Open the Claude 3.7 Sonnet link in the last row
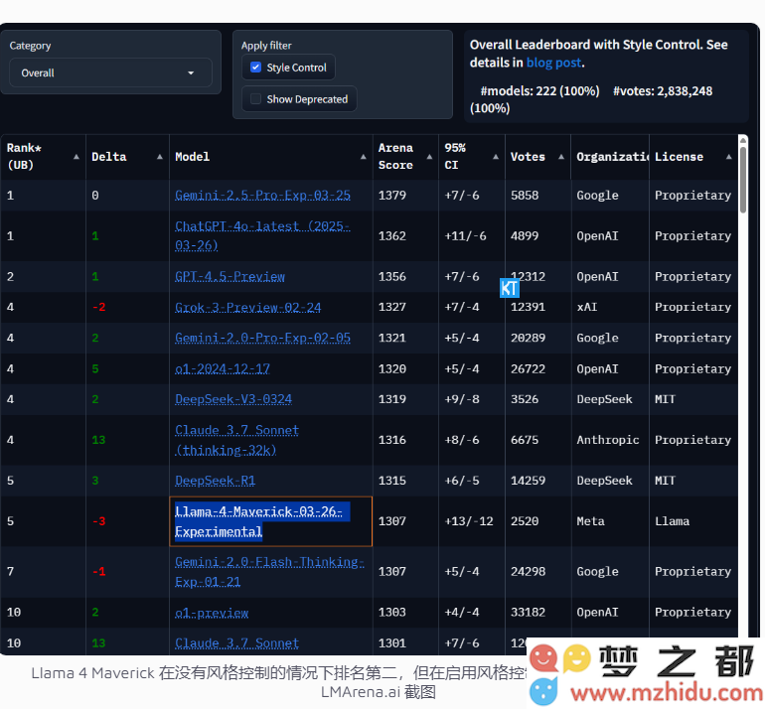Viewport: 765px width, 709px height. tap(236, 643)
